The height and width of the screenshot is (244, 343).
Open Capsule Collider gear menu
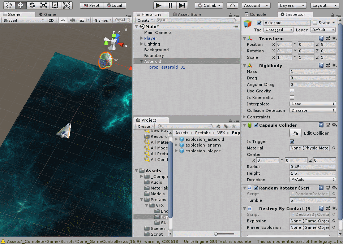(334, 125)
